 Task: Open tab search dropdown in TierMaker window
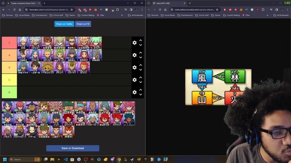[x=3, y=3]
